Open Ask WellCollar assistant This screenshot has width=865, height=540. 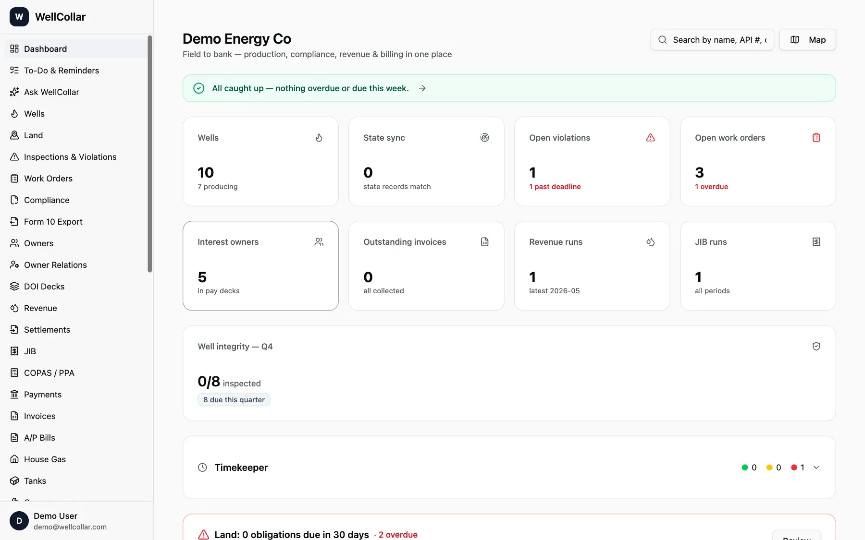(76, 92)
